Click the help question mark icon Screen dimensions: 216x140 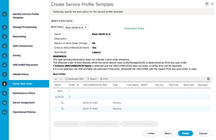207,4
